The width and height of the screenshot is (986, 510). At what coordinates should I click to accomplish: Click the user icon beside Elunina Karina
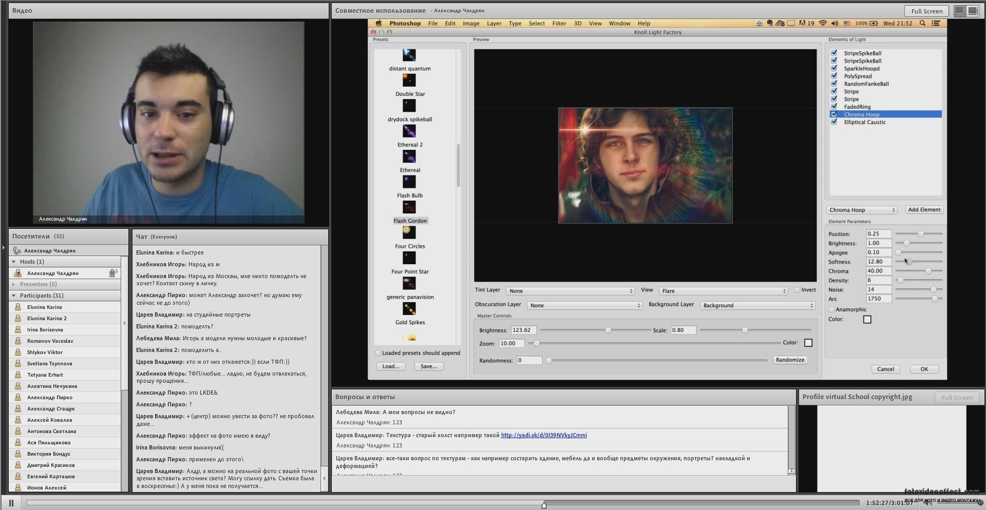18,307
